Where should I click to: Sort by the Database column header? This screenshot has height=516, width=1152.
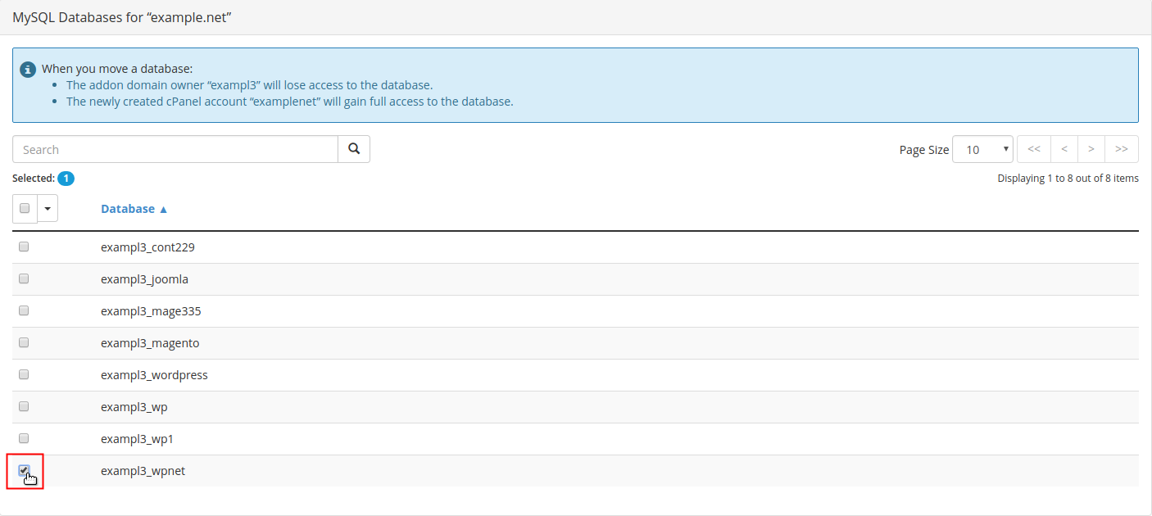tap(128, 209)
